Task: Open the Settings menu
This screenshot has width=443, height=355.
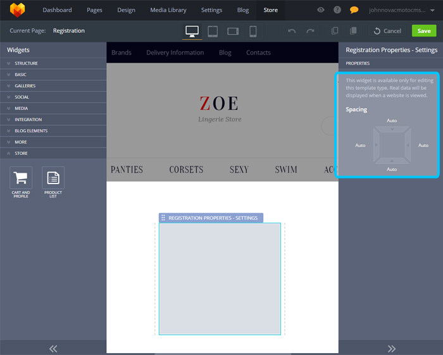Action: pos(211,10)
